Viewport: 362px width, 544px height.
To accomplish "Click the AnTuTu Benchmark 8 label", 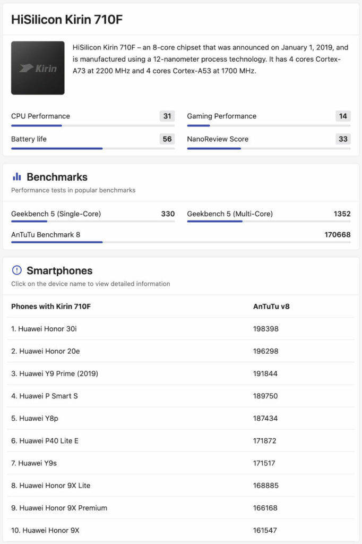I will [x=46, y=234].
